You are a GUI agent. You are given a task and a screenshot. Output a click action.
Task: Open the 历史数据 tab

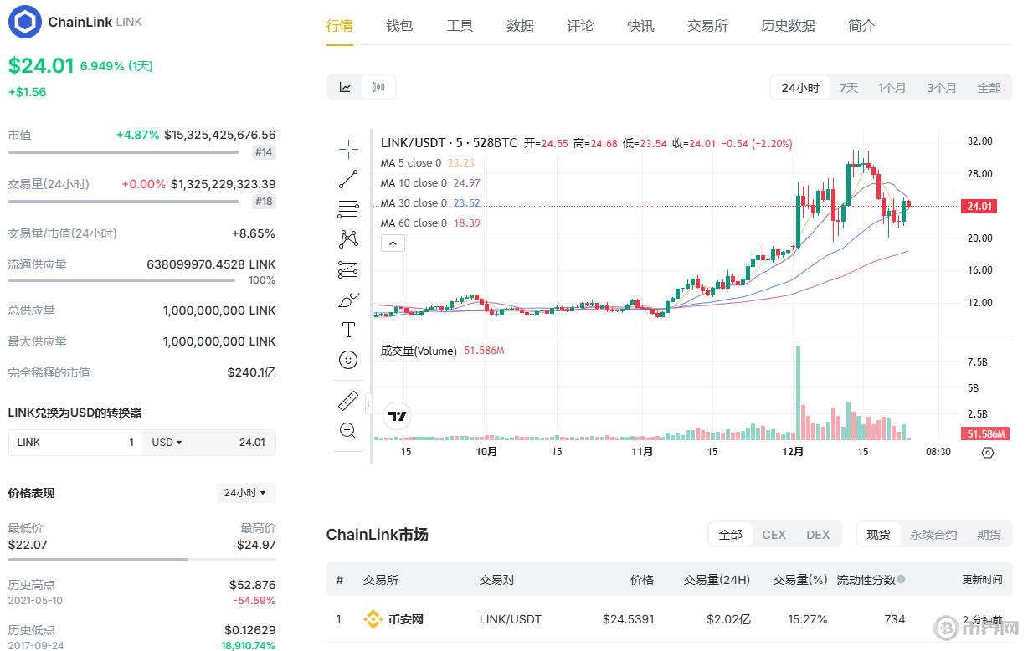tap(788, 26)
